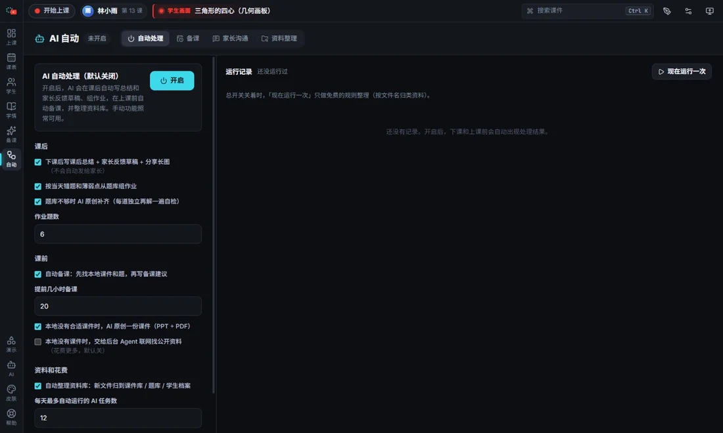Open the sliders settings icon in the top bar
The image size is (723, 433).
tap(688, 11)
